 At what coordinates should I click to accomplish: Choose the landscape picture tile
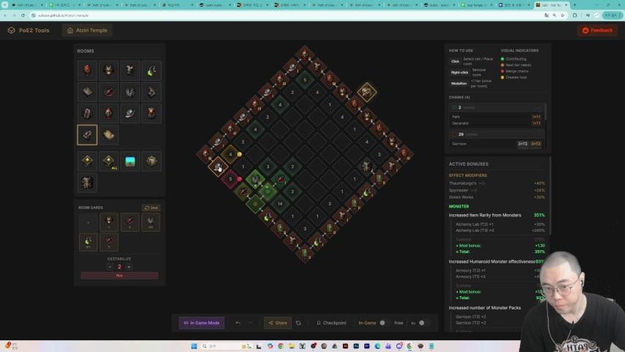(x=130, y=161)
